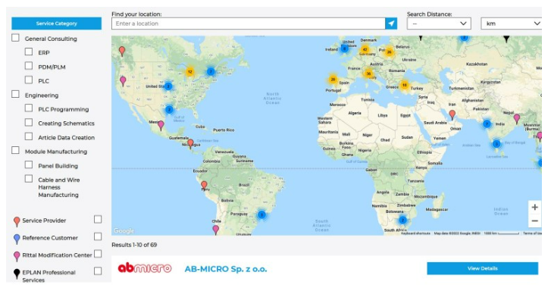Check the General Consulting checkbox
The width and height of the screenshot is (551, 288).
[15, 38]
